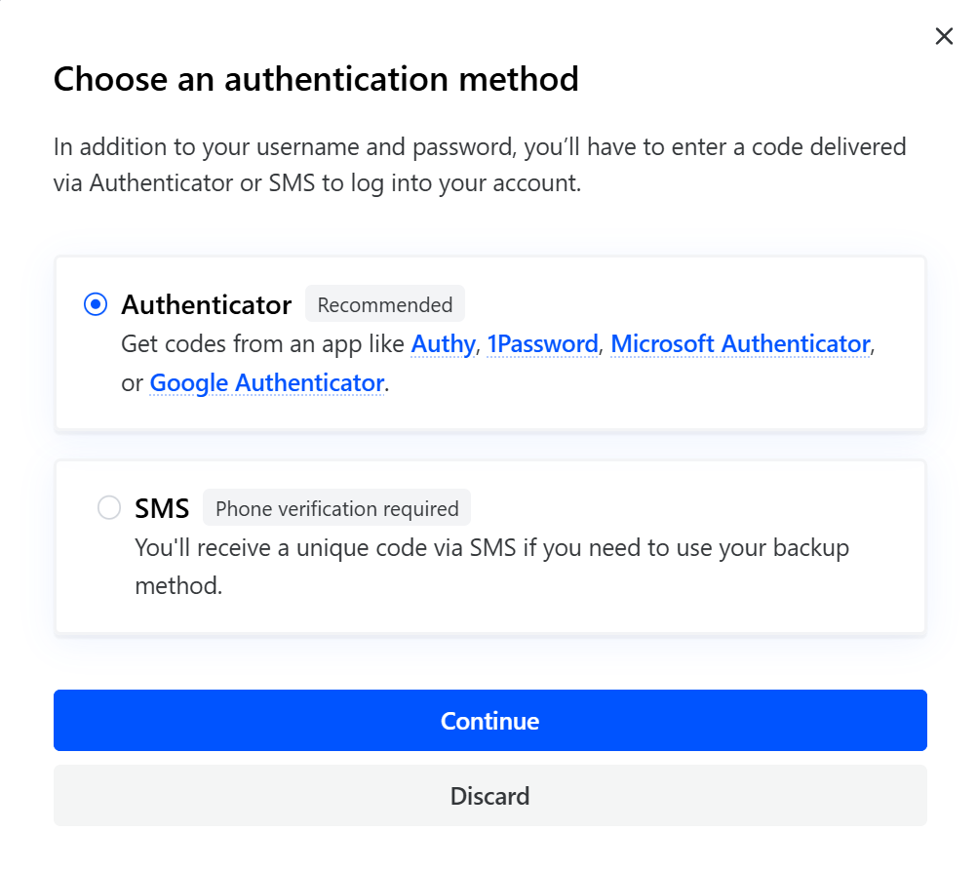This screenshot has width=977, height=872.
Task: Follow the Microsoft Authenticator link
Action: (x=740, y=344)
